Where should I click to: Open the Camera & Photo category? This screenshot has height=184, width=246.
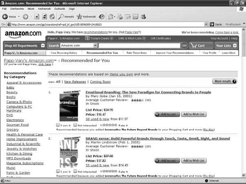pyautogui.click(x=19, y=102)
